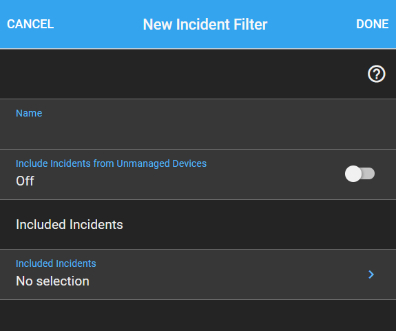Click the "Include Incidents from Unmanaged Devices" label
Screen dimensions: 396x331
[x=111, y=163]
